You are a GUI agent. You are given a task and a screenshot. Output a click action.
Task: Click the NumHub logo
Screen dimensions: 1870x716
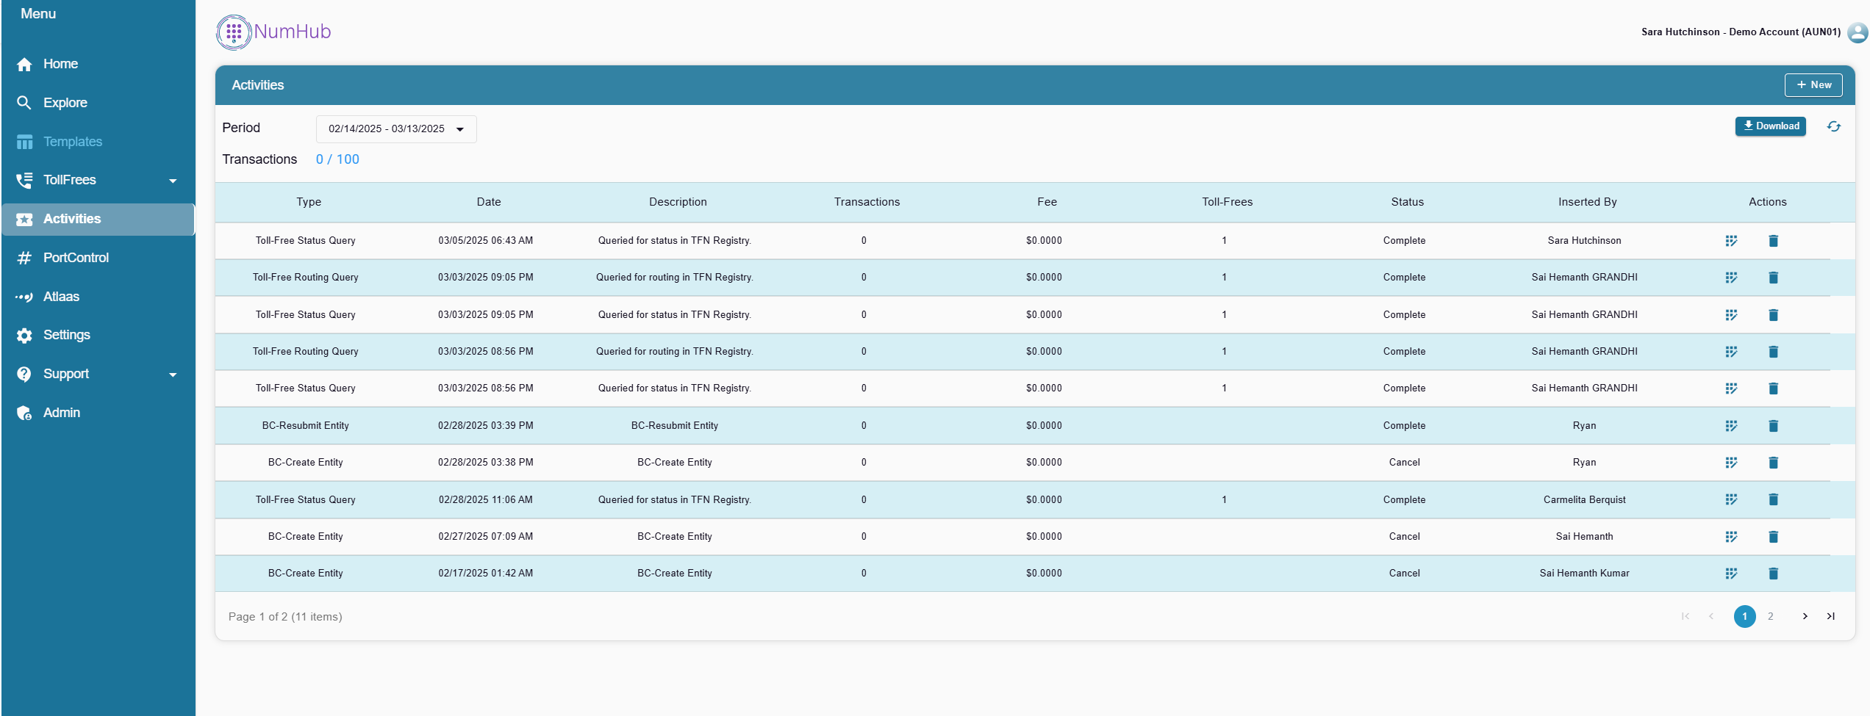point(273,32)
